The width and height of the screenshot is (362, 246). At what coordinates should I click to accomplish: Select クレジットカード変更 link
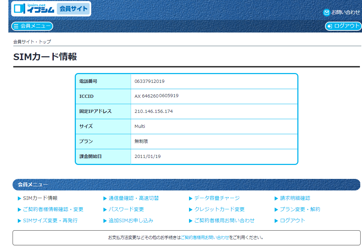click(219, 209)
